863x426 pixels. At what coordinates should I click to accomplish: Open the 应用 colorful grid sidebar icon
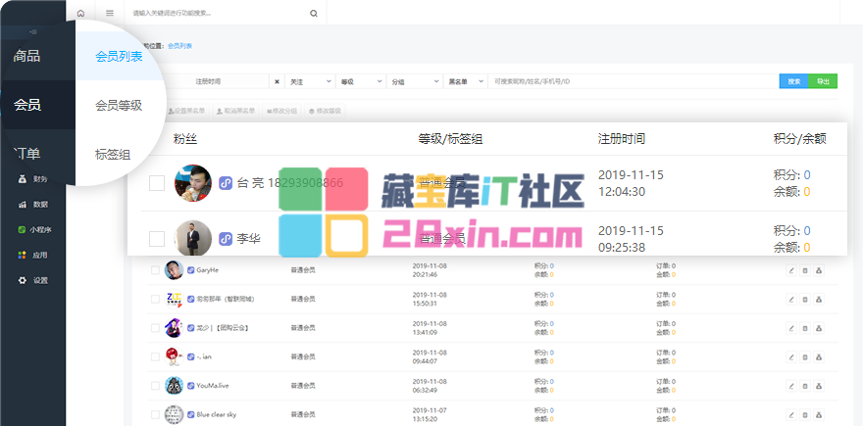coord(22,255)
